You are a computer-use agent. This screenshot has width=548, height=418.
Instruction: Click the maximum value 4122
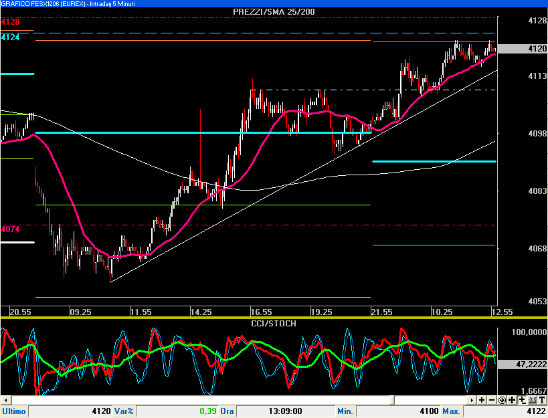[536, 411]
